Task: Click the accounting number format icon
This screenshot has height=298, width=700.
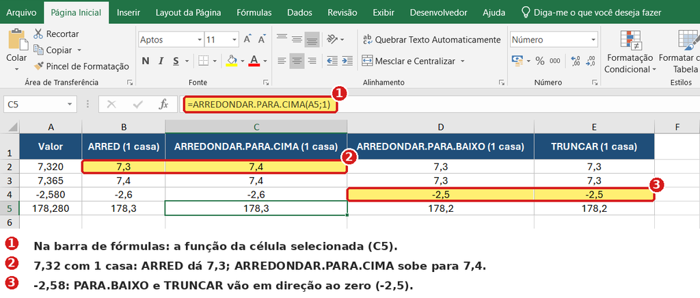Action: point(517,60)
